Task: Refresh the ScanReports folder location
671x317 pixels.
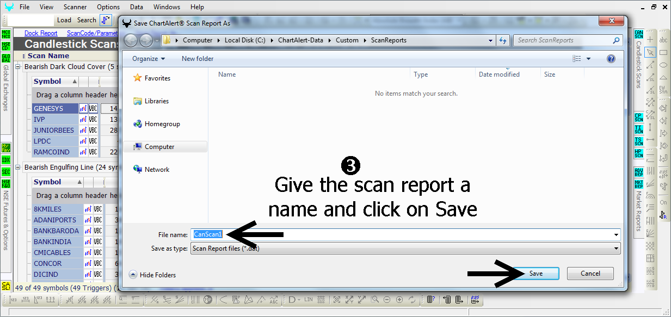Action: [x=503, y=40]
